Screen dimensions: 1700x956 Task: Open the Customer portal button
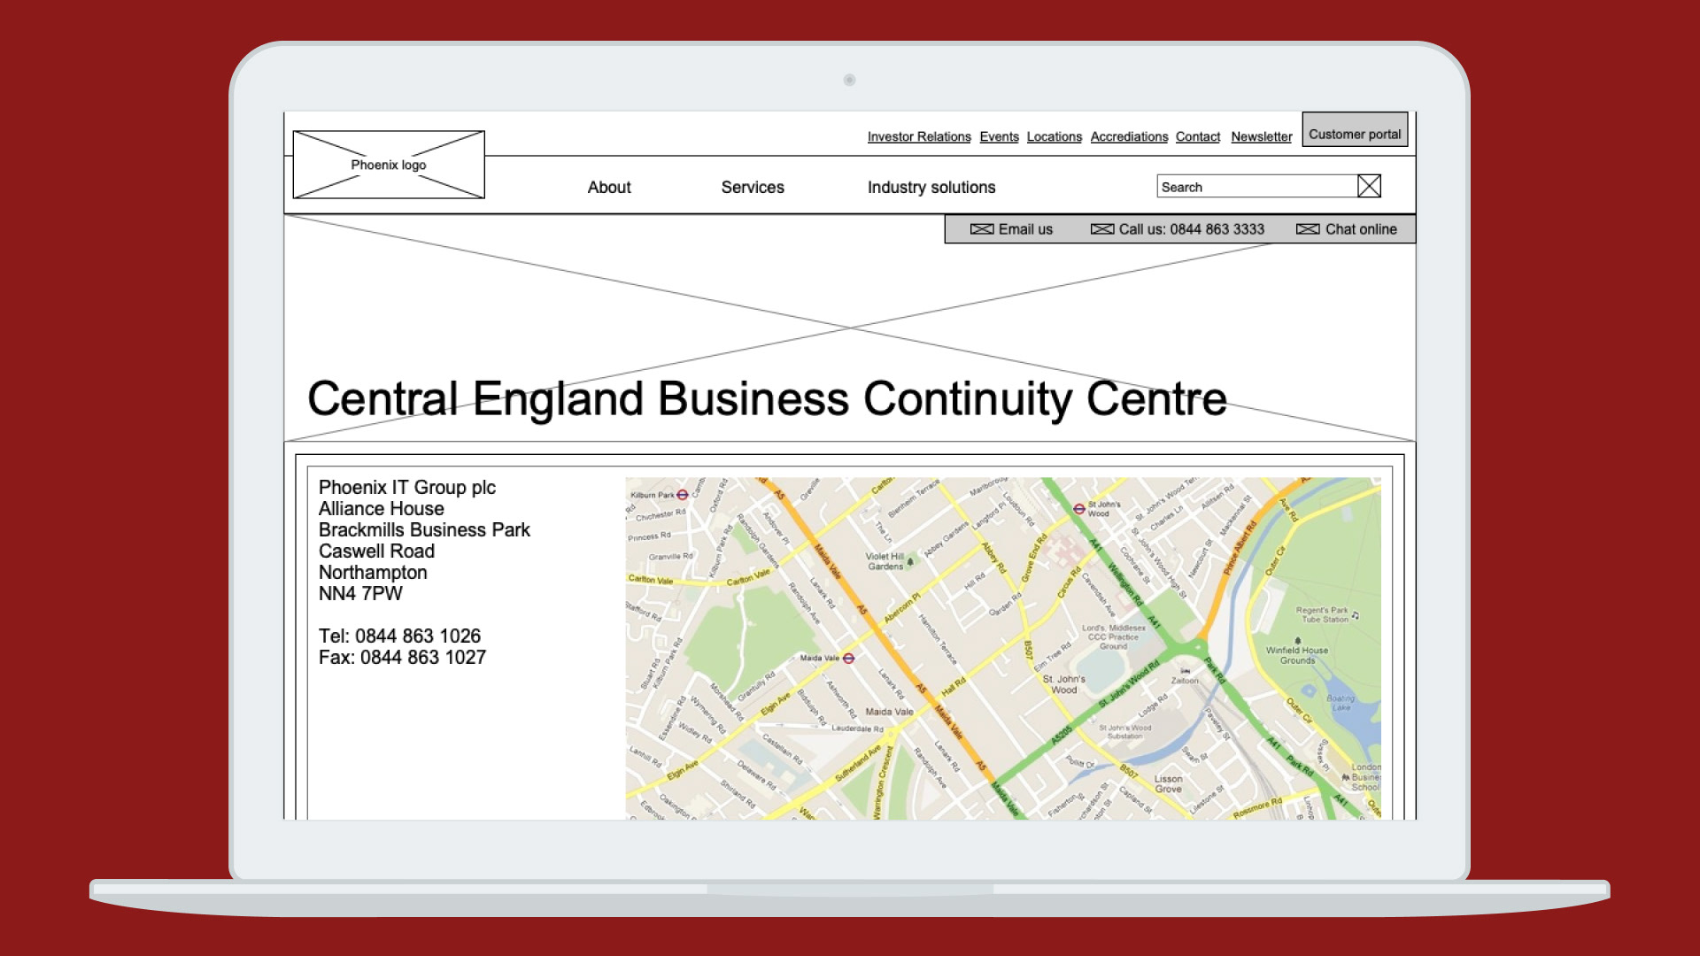coord(1355,134)
